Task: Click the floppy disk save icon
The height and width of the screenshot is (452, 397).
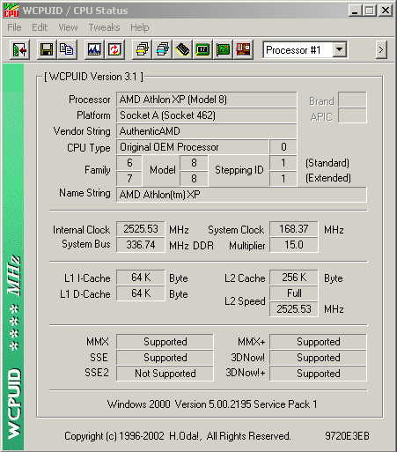Action: 47,49
